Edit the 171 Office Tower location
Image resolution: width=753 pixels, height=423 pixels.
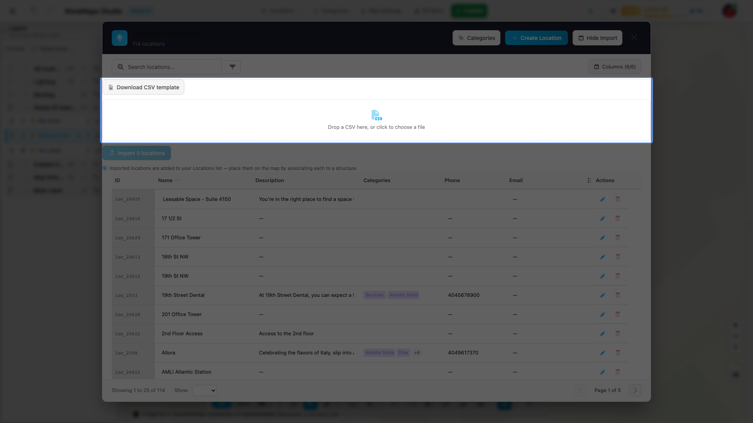click(603, 238)
